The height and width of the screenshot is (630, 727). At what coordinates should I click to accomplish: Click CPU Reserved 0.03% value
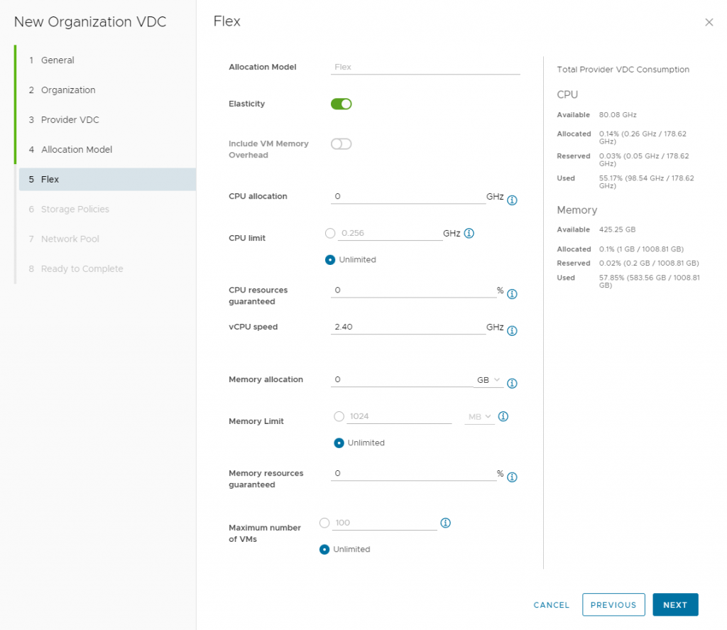coord(644,160)
